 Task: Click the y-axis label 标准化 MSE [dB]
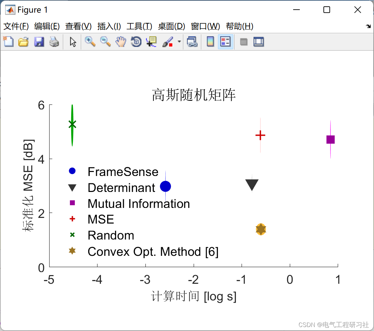(x=28, y=185)
